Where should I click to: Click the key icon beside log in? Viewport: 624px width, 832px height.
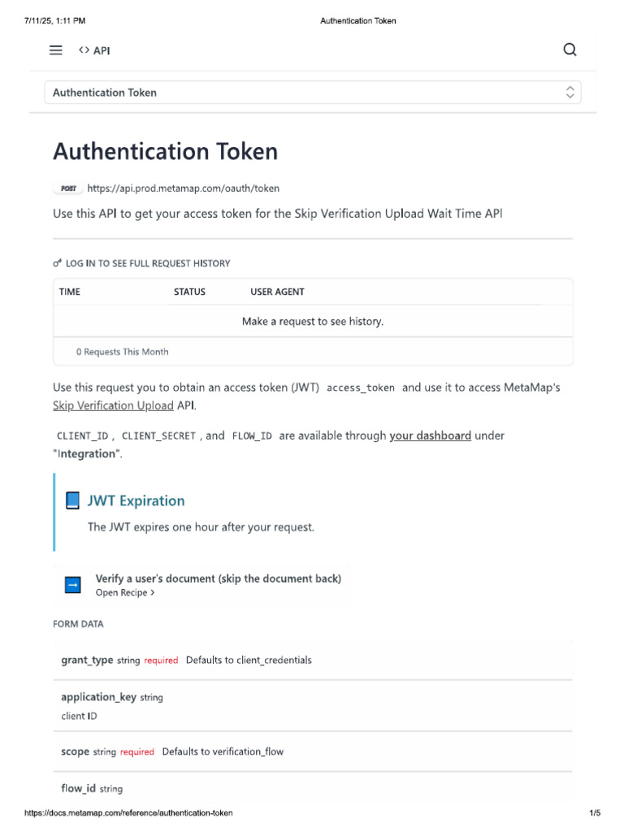(57, 263)
